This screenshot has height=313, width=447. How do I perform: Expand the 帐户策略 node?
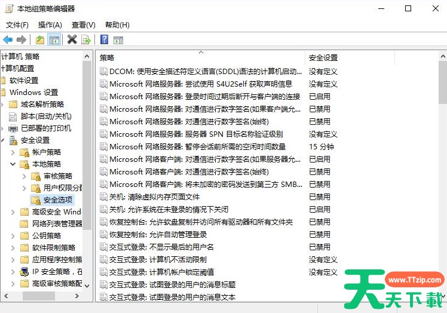[x=13, y=152]
